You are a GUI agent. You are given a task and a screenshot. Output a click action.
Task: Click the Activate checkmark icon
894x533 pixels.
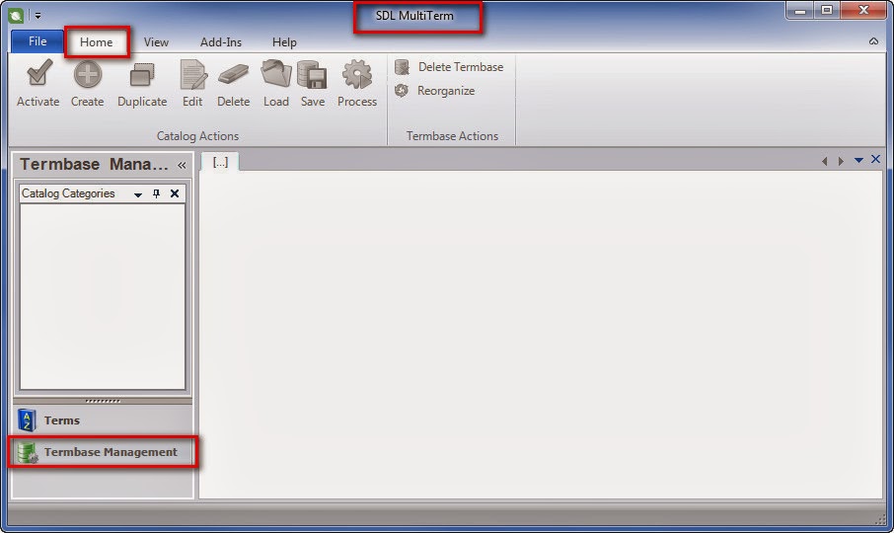38,74
